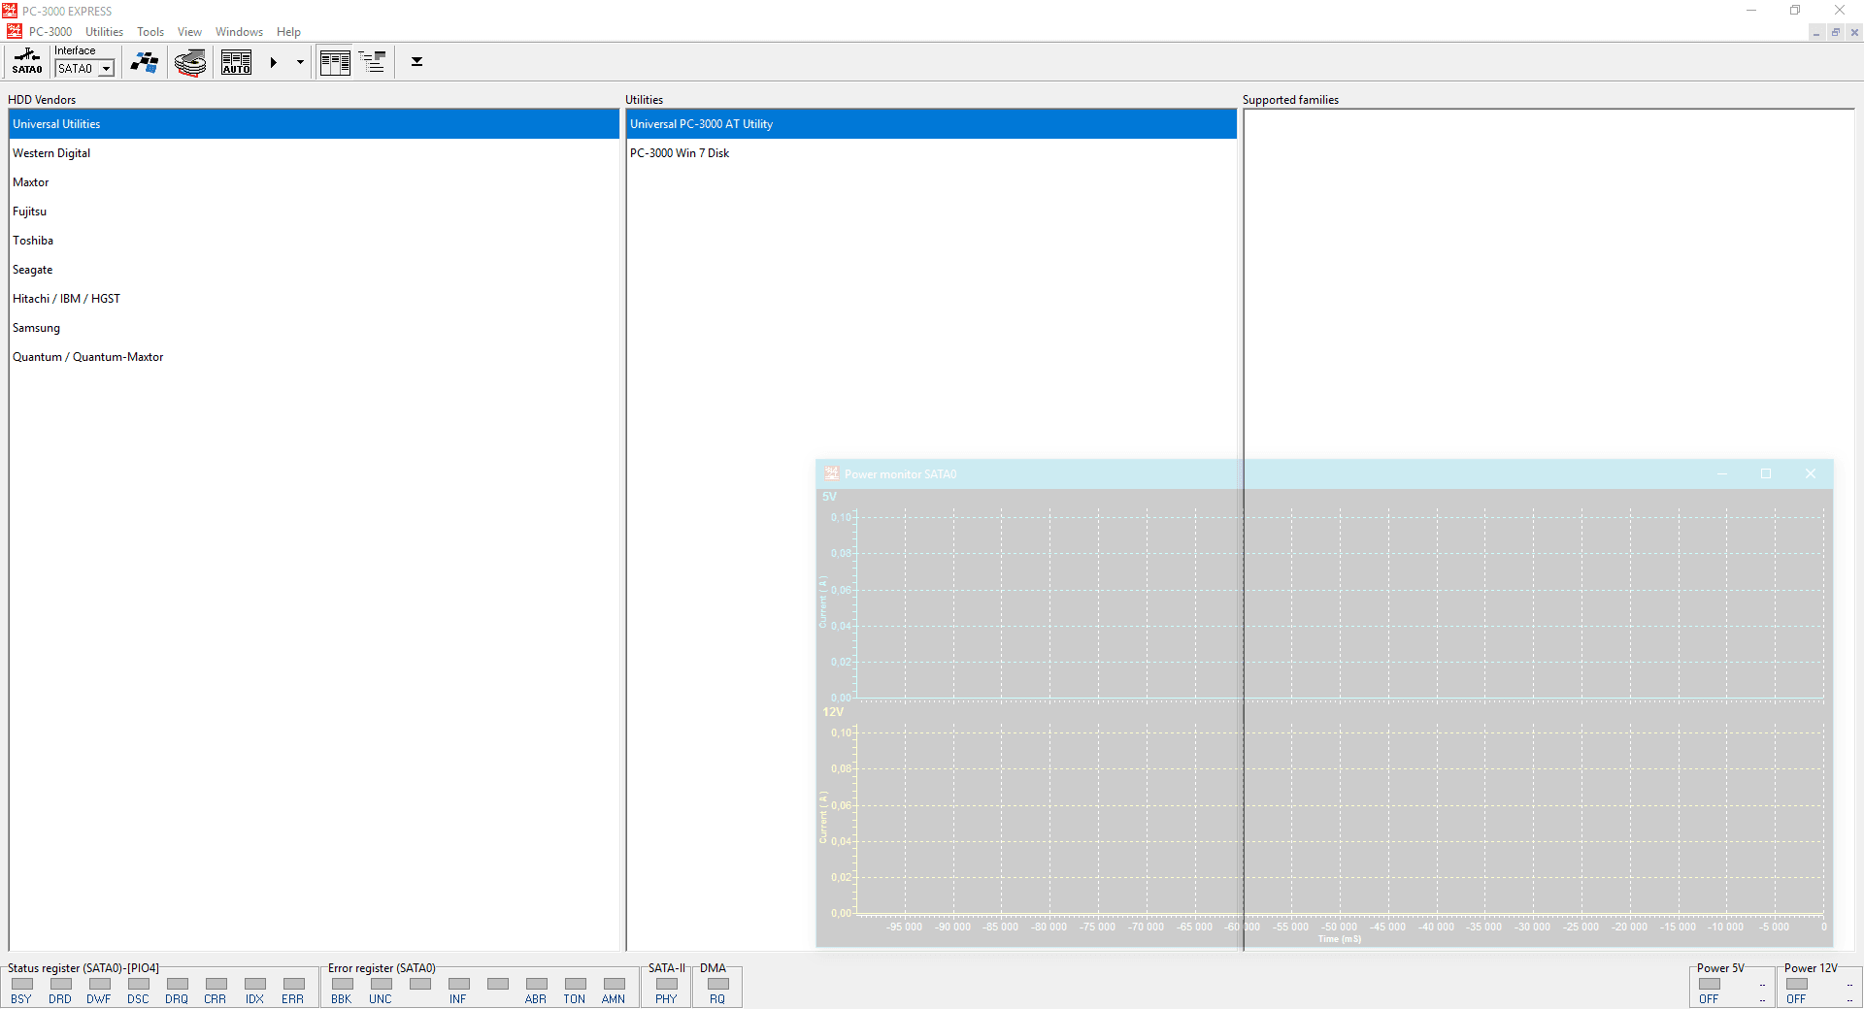Open the Windows menu

coord(239,32)
